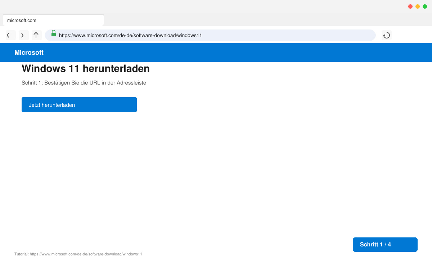Open the Microsoft logo link in header
This screenshot has width=432, height=259.
29,53
